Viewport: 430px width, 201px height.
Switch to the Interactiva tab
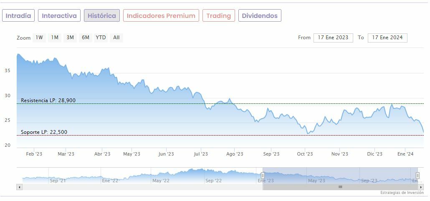tap(59, 16)
